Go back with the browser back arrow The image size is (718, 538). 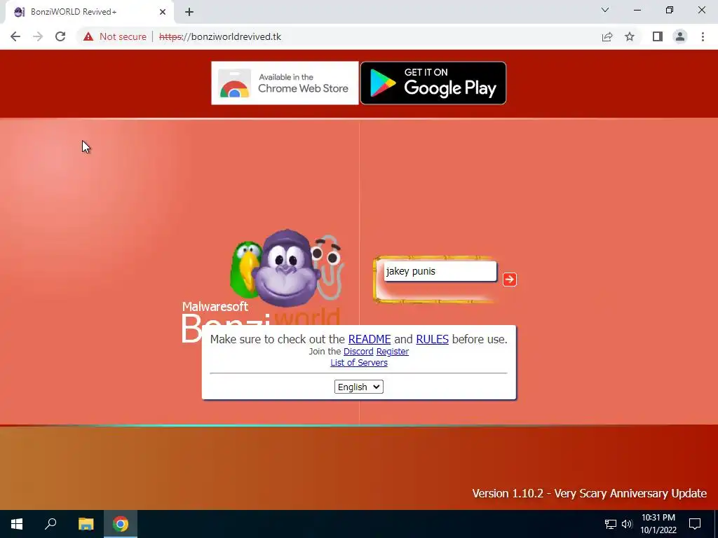click(15, 36)
